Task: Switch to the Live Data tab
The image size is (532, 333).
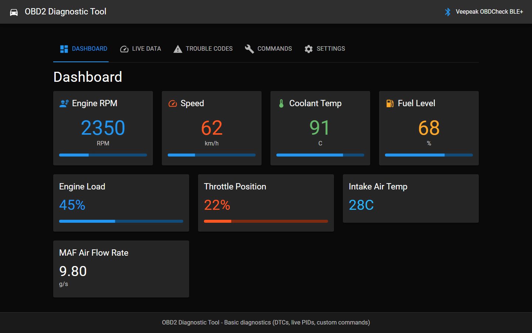Action: [140, 49]
